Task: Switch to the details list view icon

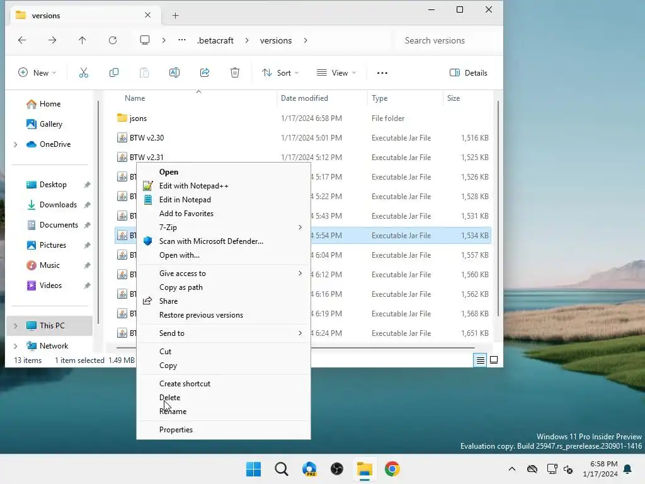Action: click(480, 360)
